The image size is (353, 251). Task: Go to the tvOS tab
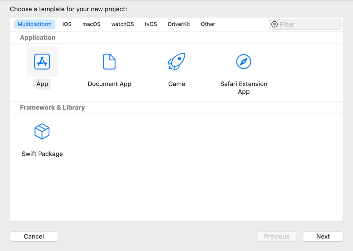[x=151, y=24]
